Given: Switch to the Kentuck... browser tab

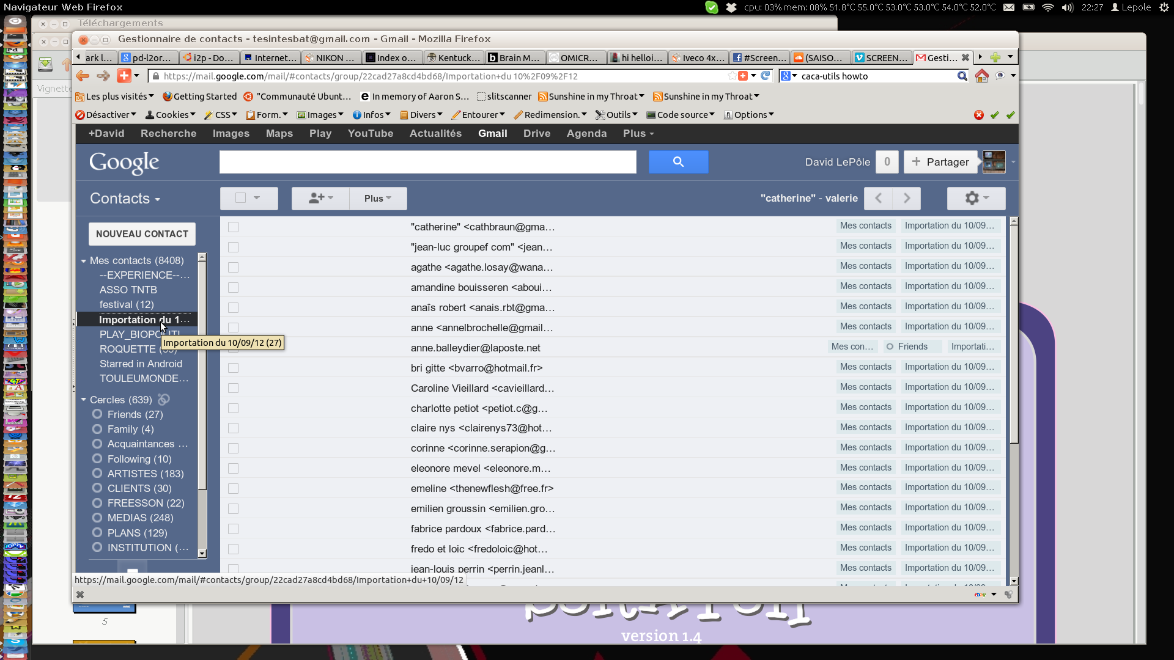Looking at the screenshot, I should click(454, 57).
